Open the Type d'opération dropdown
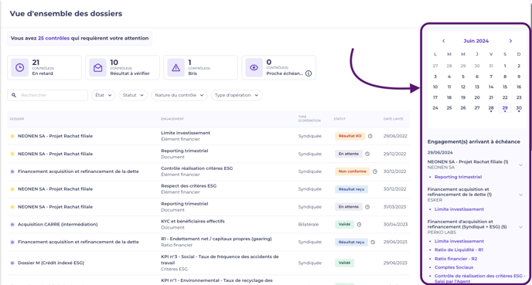Image resolution: width=532 pixels, height=285 pixels. tap(237, 95)
